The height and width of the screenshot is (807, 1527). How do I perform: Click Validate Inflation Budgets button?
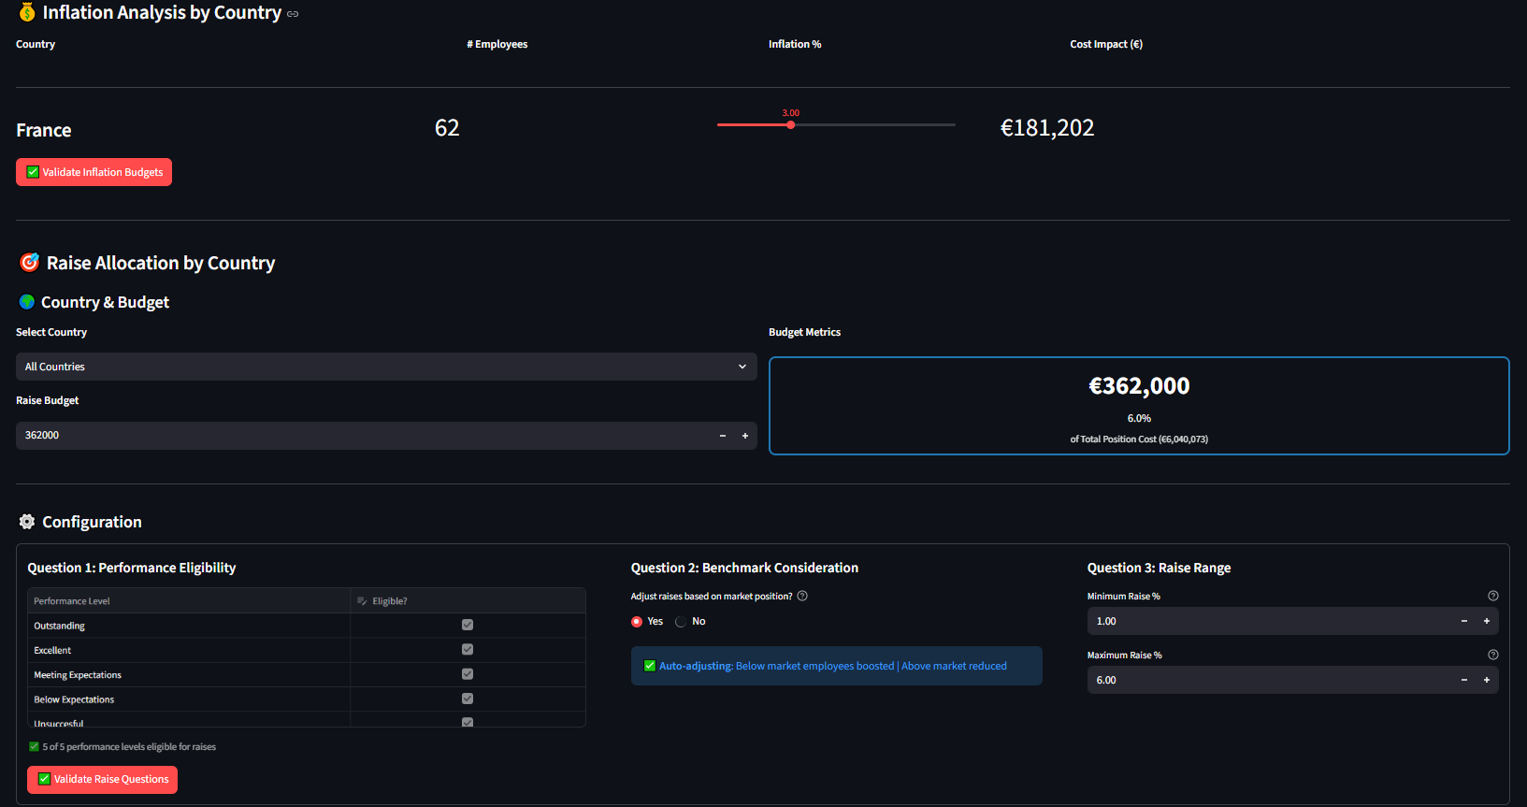(94, 172)
